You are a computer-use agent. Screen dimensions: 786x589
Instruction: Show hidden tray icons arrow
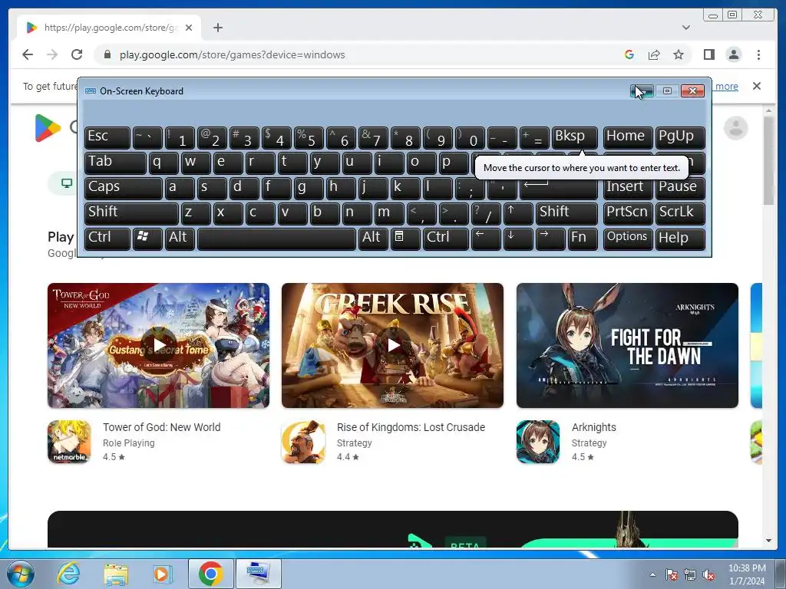click(x=652, y=574)
